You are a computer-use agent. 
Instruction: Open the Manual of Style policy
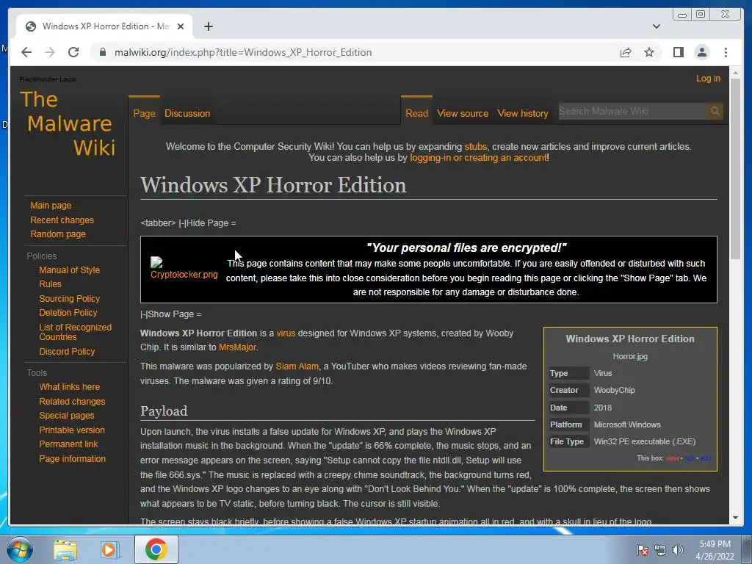pyautogui.click(x=70, y=270)
